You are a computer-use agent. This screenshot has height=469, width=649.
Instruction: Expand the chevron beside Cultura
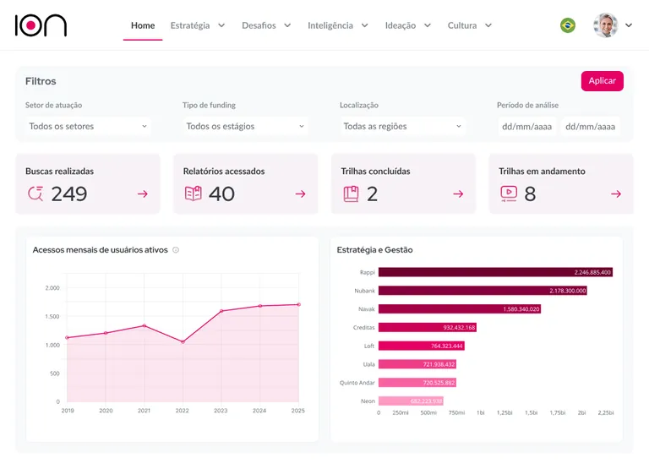click(x=488, y=25)
